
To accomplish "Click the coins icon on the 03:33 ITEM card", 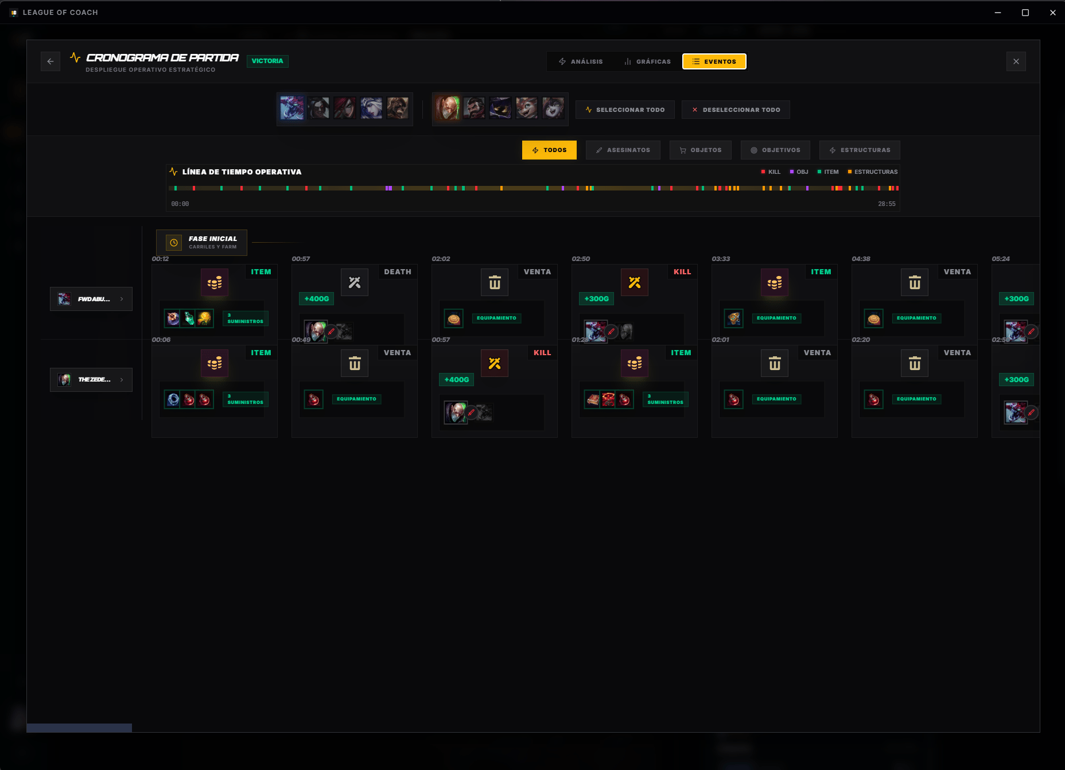I will pos(775,282).
